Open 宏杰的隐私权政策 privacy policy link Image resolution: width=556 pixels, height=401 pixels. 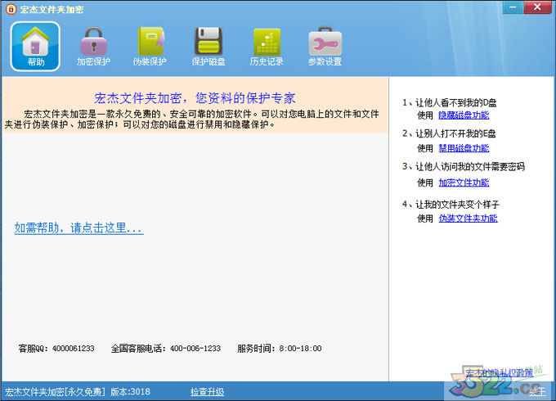pyautogui.click(x=500, y=372)
